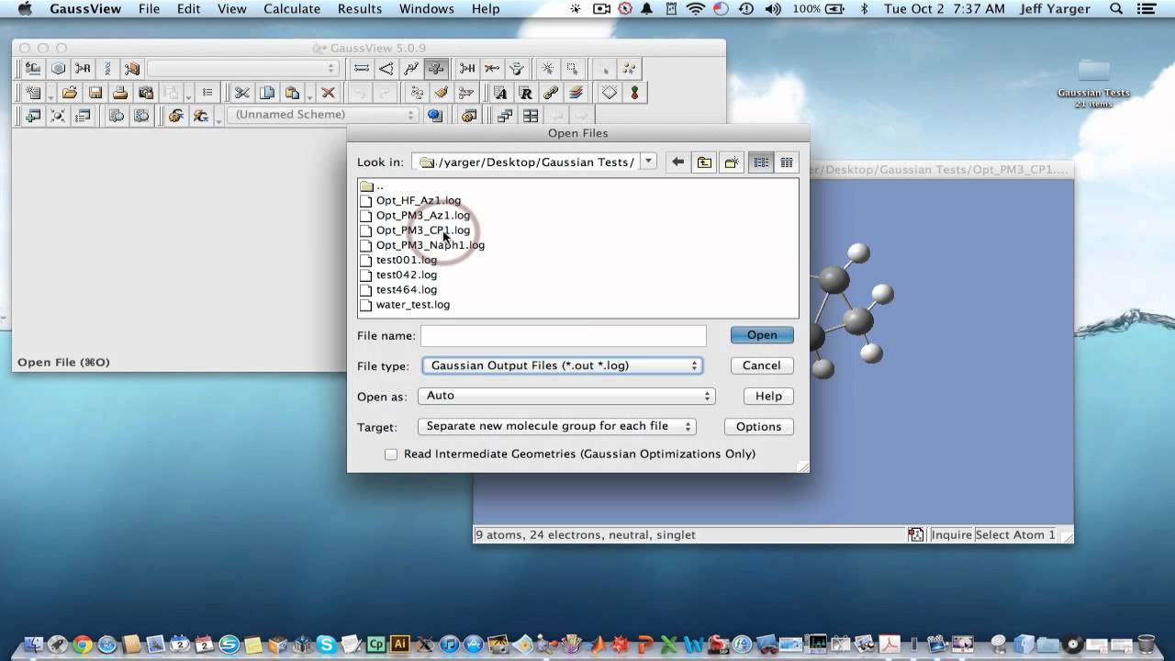
Task: Select the Add Valence tool
Action: pyautogui.click(x=467, y=68)
